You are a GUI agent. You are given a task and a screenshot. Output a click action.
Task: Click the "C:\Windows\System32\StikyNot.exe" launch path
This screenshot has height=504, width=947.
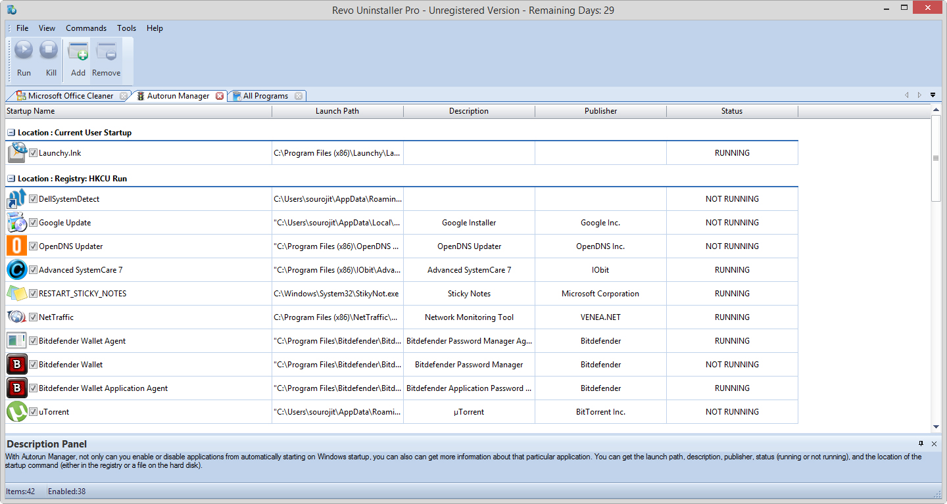click(x=336, y=294)
